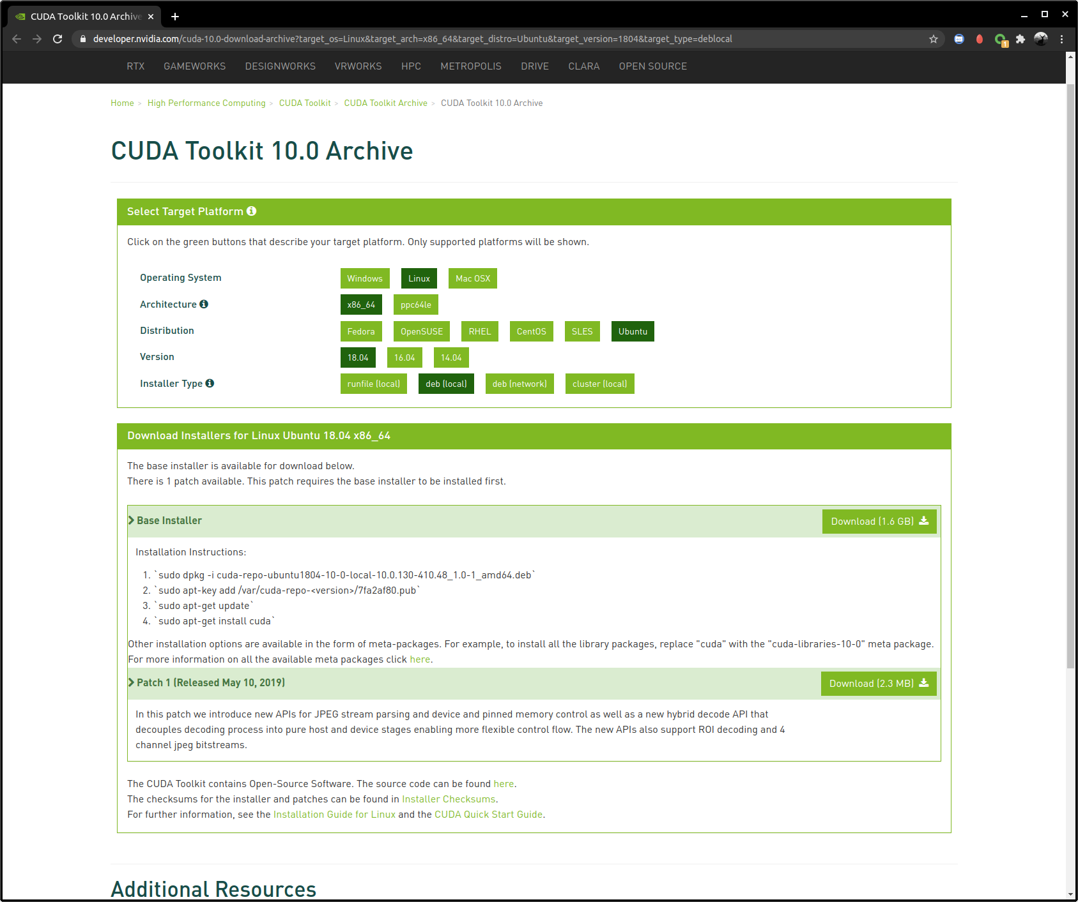Pick version 16.04
The image size is (1078, 902).
pos(404,357)
